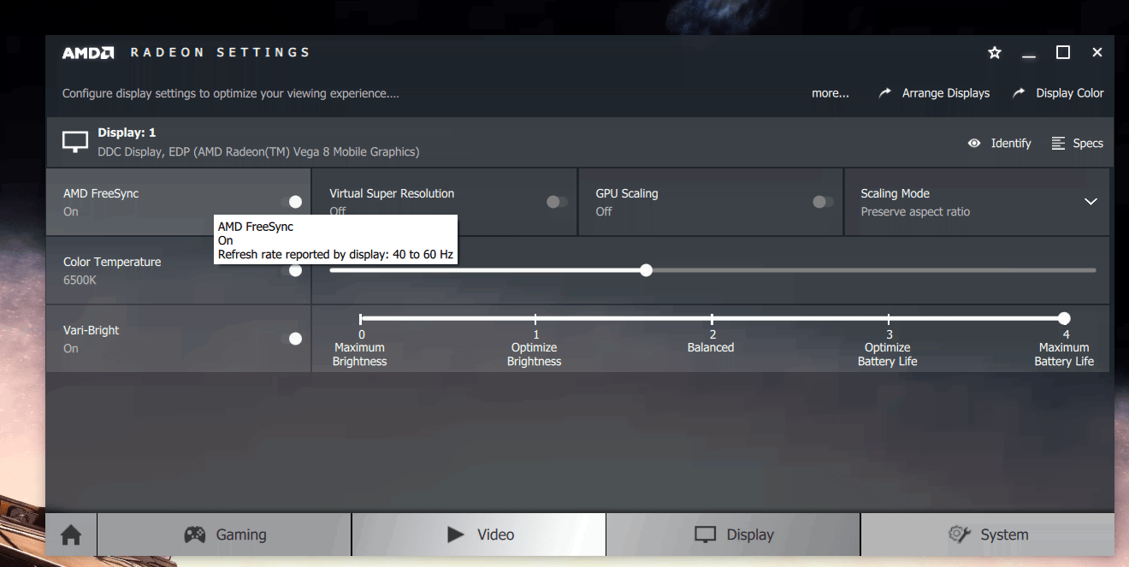Switch to the Gaming tab

pyautogui.click(x=224, y=535)
